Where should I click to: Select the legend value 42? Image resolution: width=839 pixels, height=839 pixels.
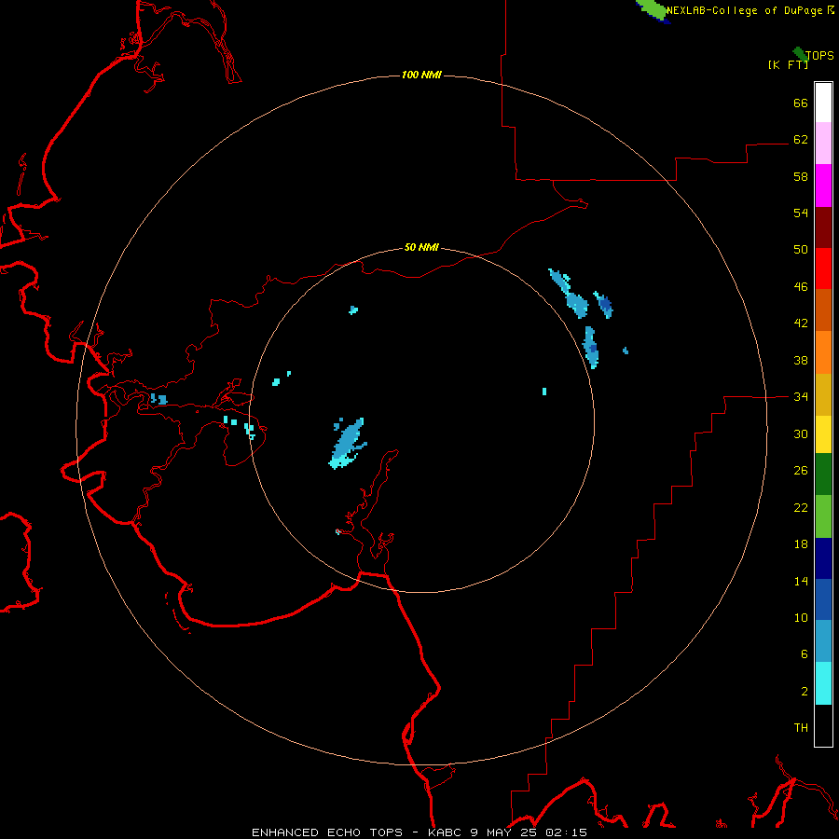801,323
